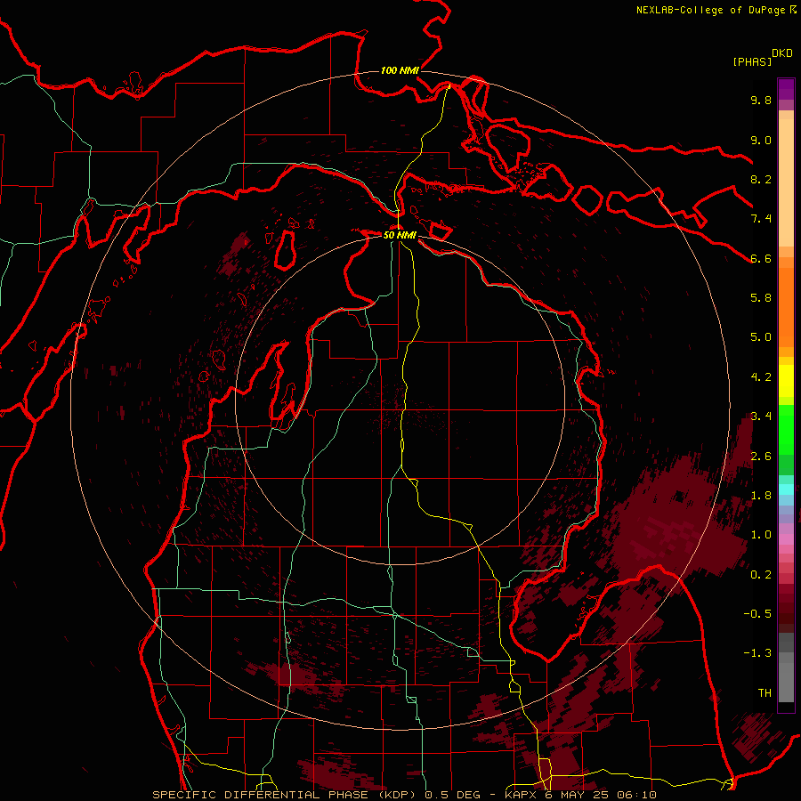The image size is (801, 801).
Task: Click the 100 NMI range ring label
Action: pyautogui.click(x=400, y=70)
